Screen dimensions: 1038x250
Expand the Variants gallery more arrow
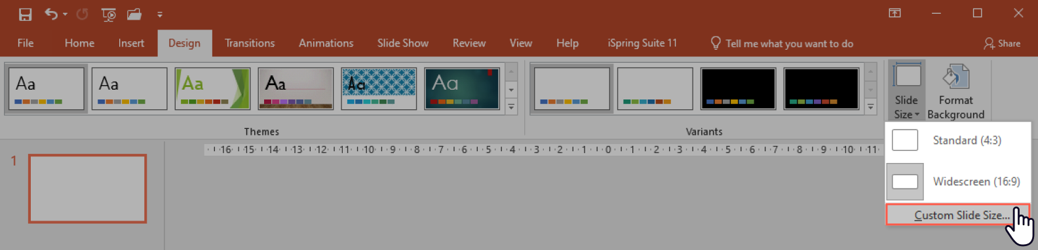pyautogui.click(x=870, y=107)
